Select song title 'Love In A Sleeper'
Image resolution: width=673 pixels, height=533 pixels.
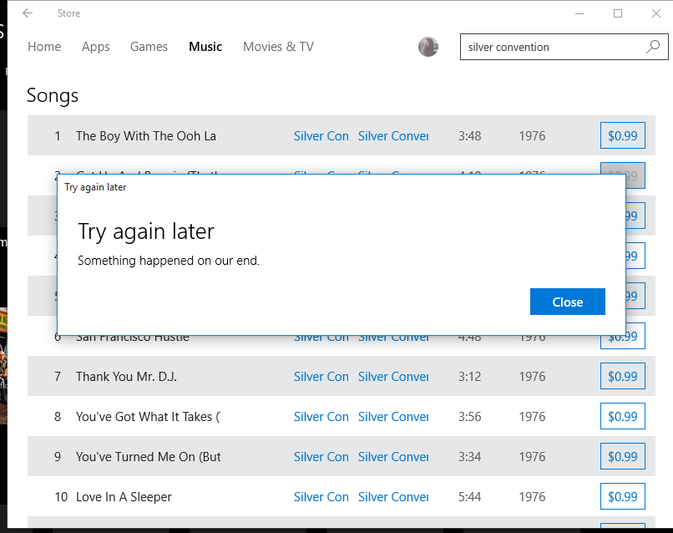click(x=124, y=496)
